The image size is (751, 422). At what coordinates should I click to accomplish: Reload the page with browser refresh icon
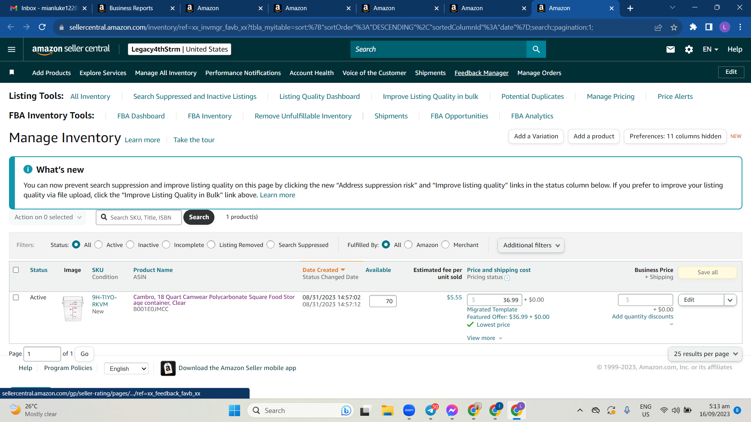tap(42, 27)
